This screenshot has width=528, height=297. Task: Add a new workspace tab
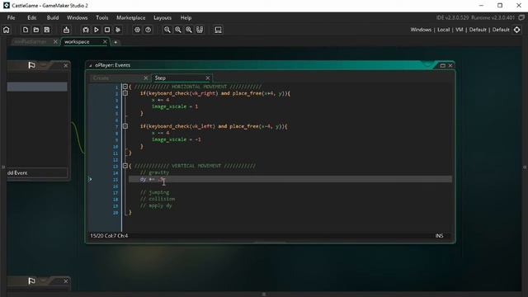click(115, 42)
